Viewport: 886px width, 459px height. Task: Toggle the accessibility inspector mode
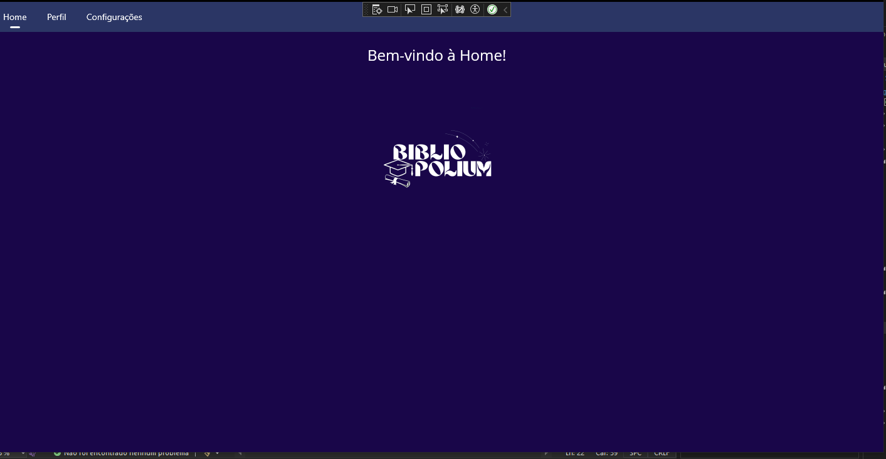(x=475, y=9)
